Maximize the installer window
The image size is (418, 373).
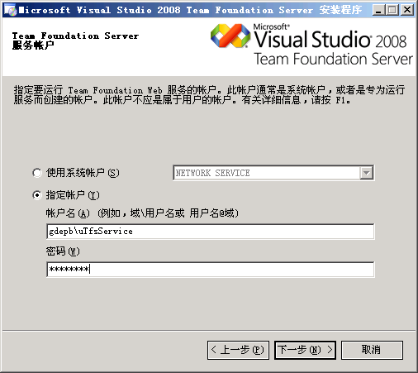pos(392,10)
